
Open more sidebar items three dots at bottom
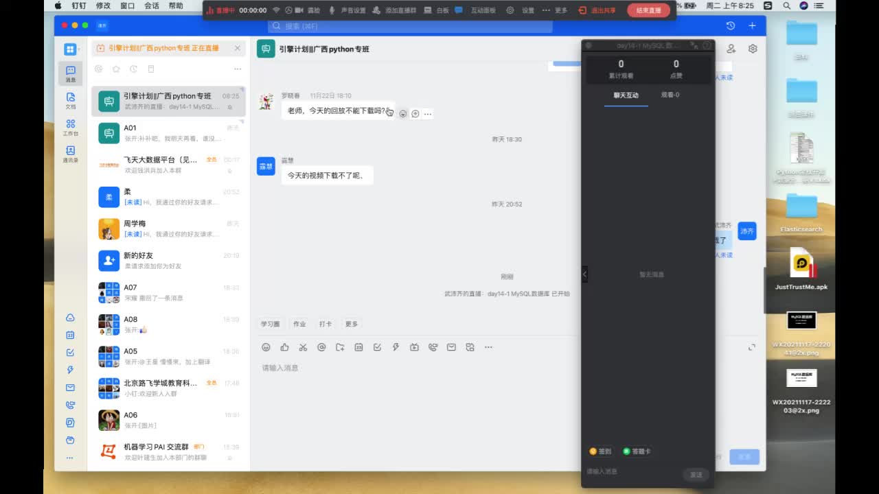click(x=70, y=458)
